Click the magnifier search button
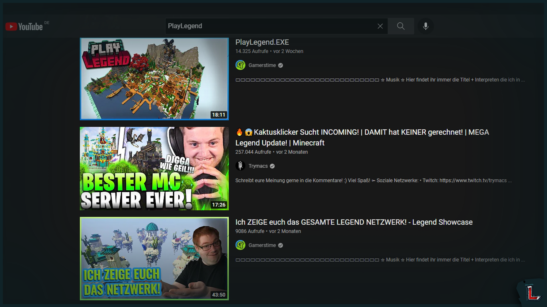Screen dimensions: 547x307 pyautogui.click(x=401, y=26)
